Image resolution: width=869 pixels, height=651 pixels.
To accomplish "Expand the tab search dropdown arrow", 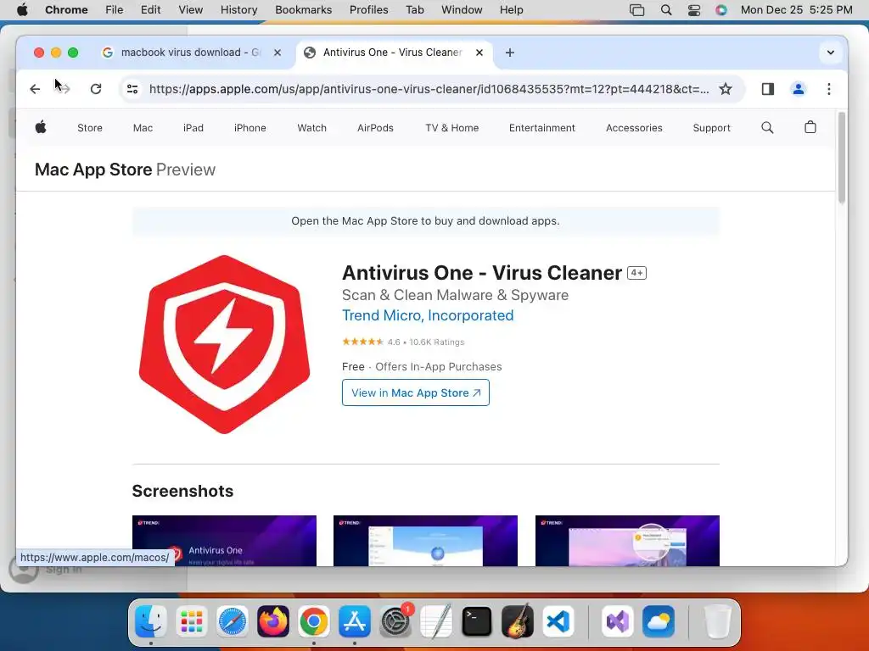I will click(x=830, y=53).
